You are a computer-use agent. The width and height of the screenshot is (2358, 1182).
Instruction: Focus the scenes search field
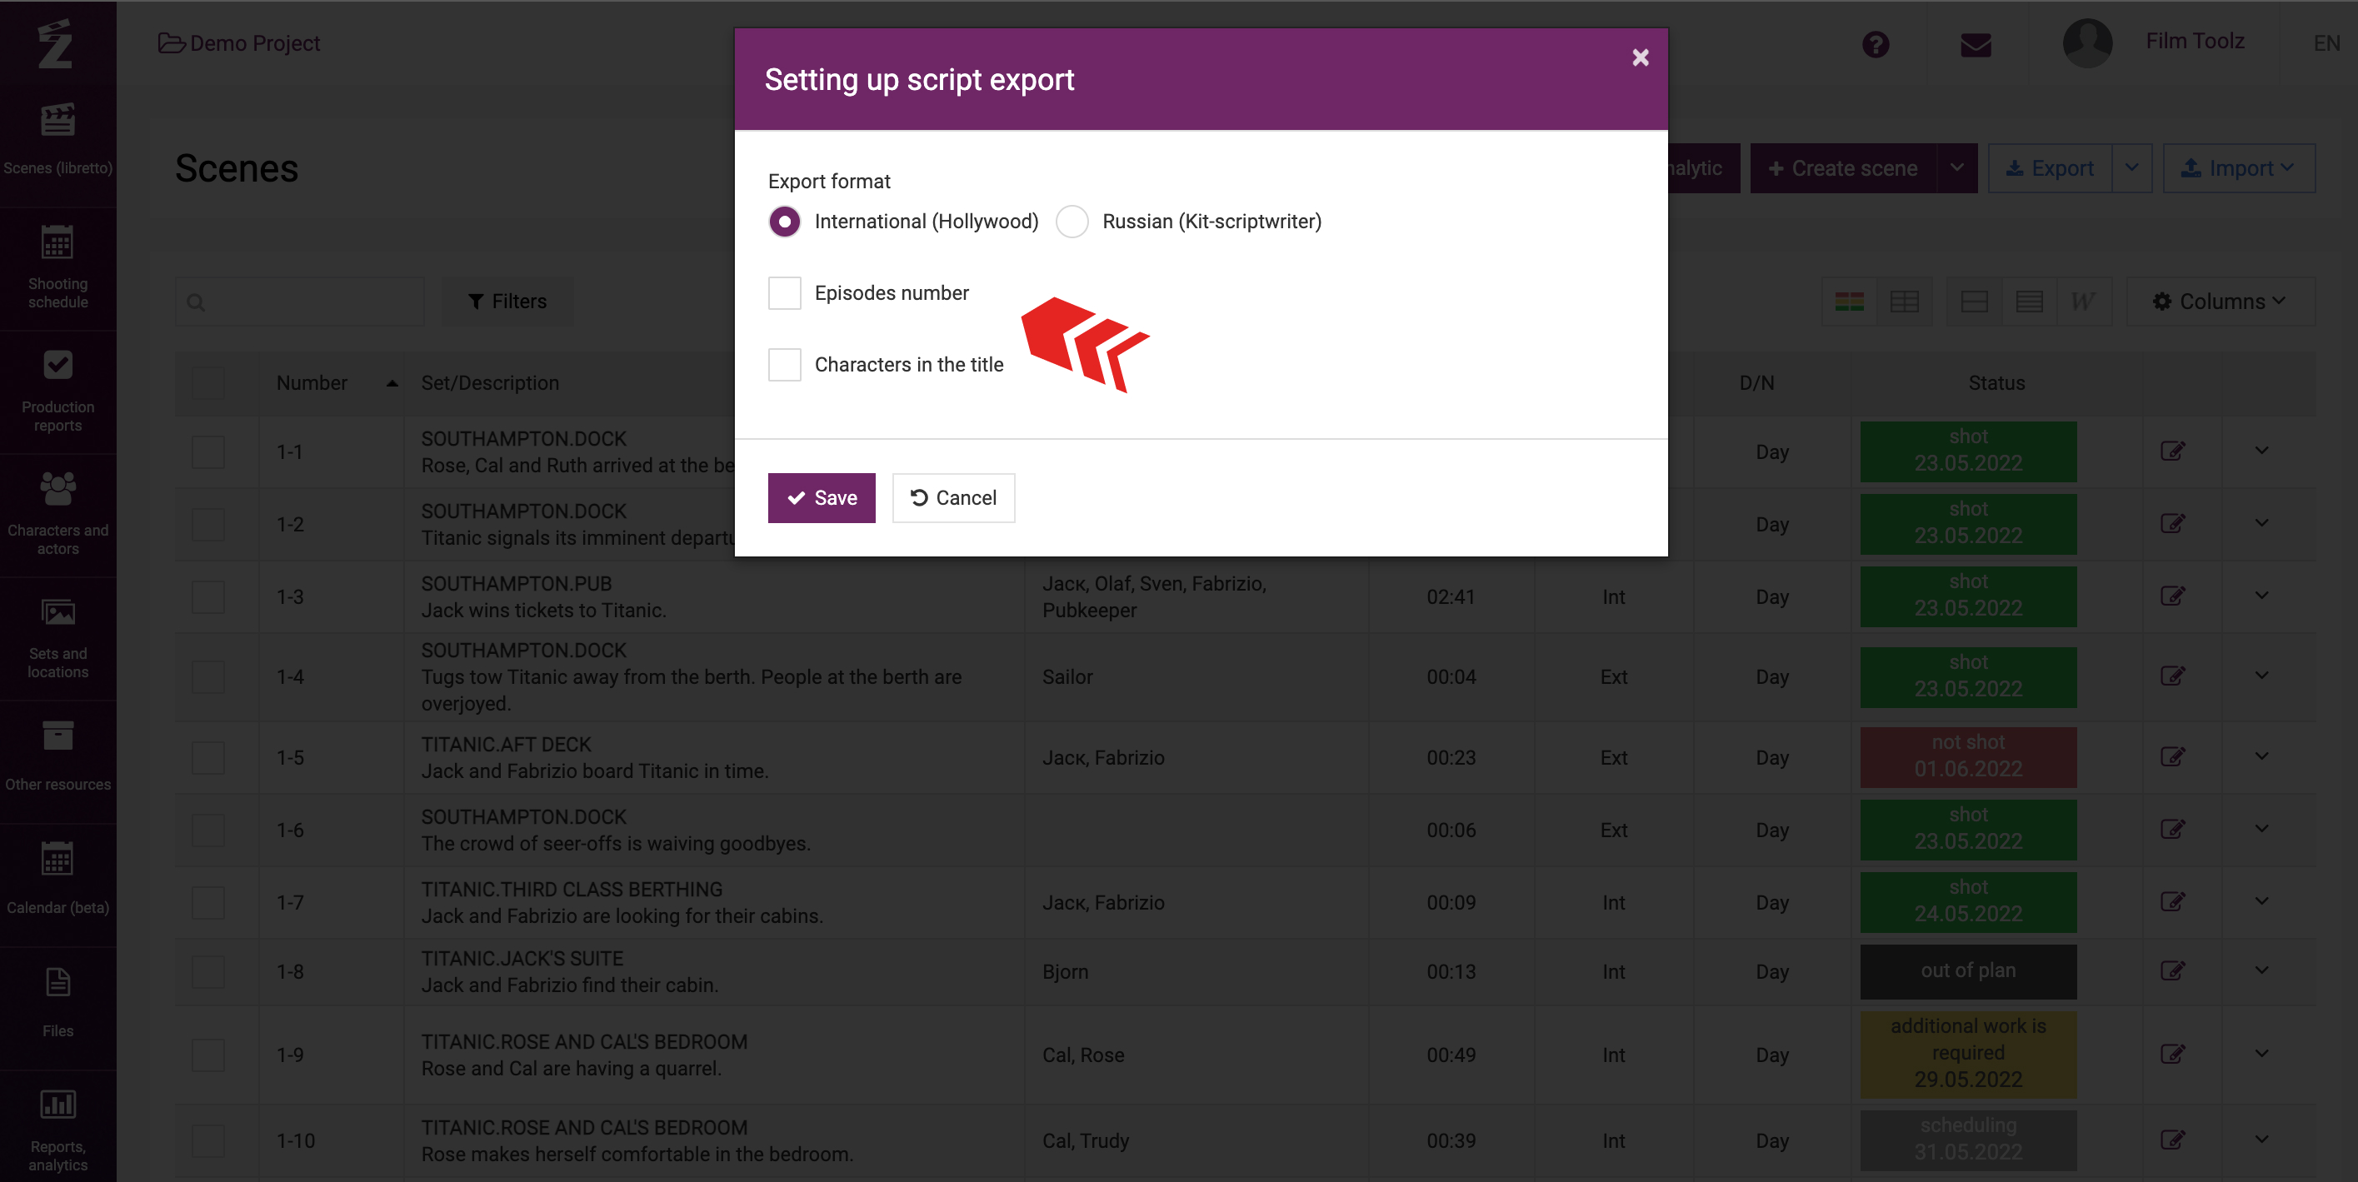click(300, 301)
